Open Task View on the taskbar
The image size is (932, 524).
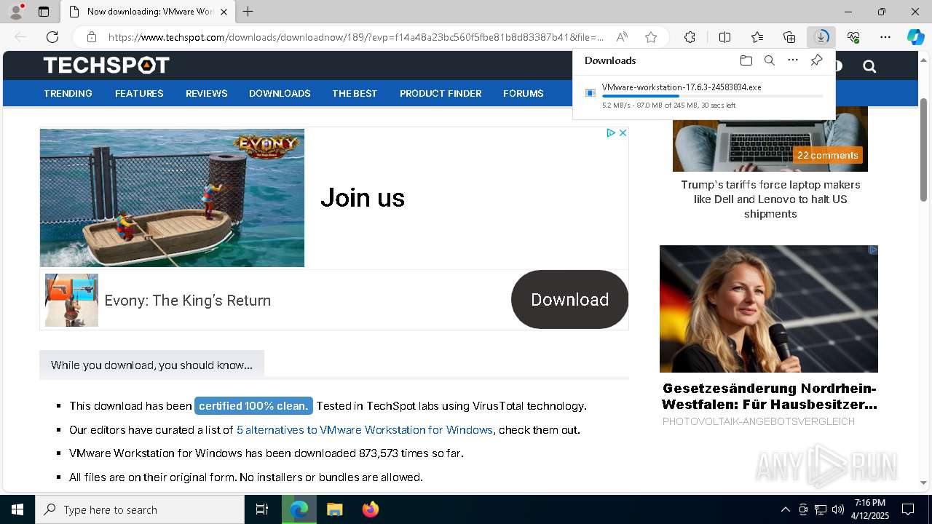click(262, 509)
